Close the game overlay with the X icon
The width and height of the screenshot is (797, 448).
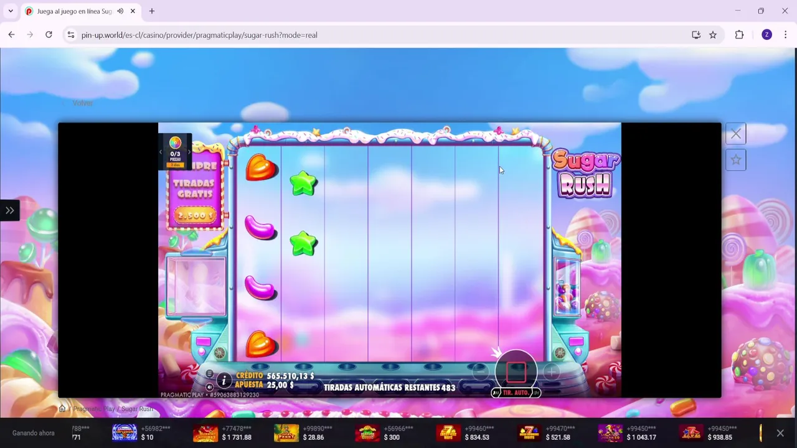[736, 134]
